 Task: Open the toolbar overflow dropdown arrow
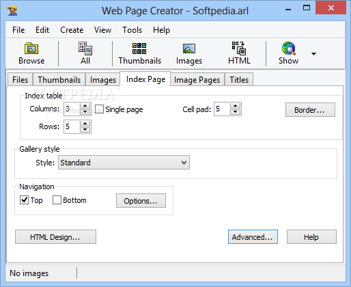point(313,54)
